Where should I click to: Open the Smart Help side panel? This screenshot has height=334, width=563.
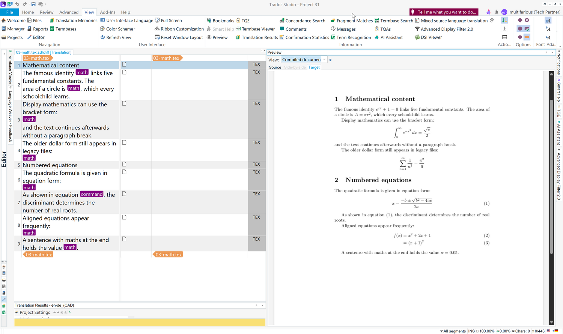coord(559,91)
